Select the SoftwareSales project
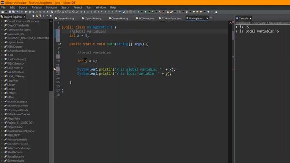Image resolution: width=290 pixels, height=163 pixels. (15, 161)
